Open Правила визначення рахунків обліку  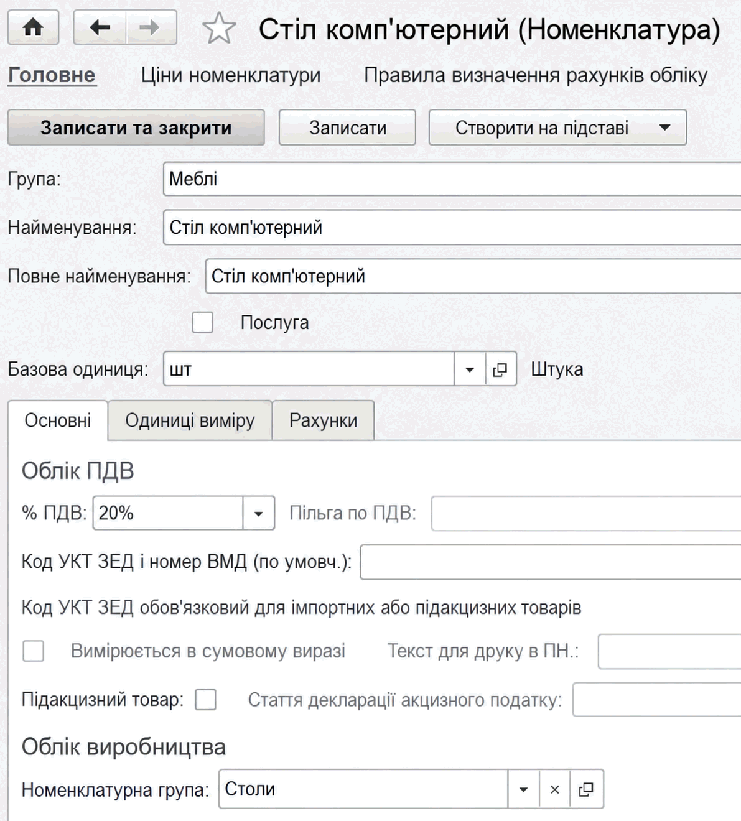point(536,75)
